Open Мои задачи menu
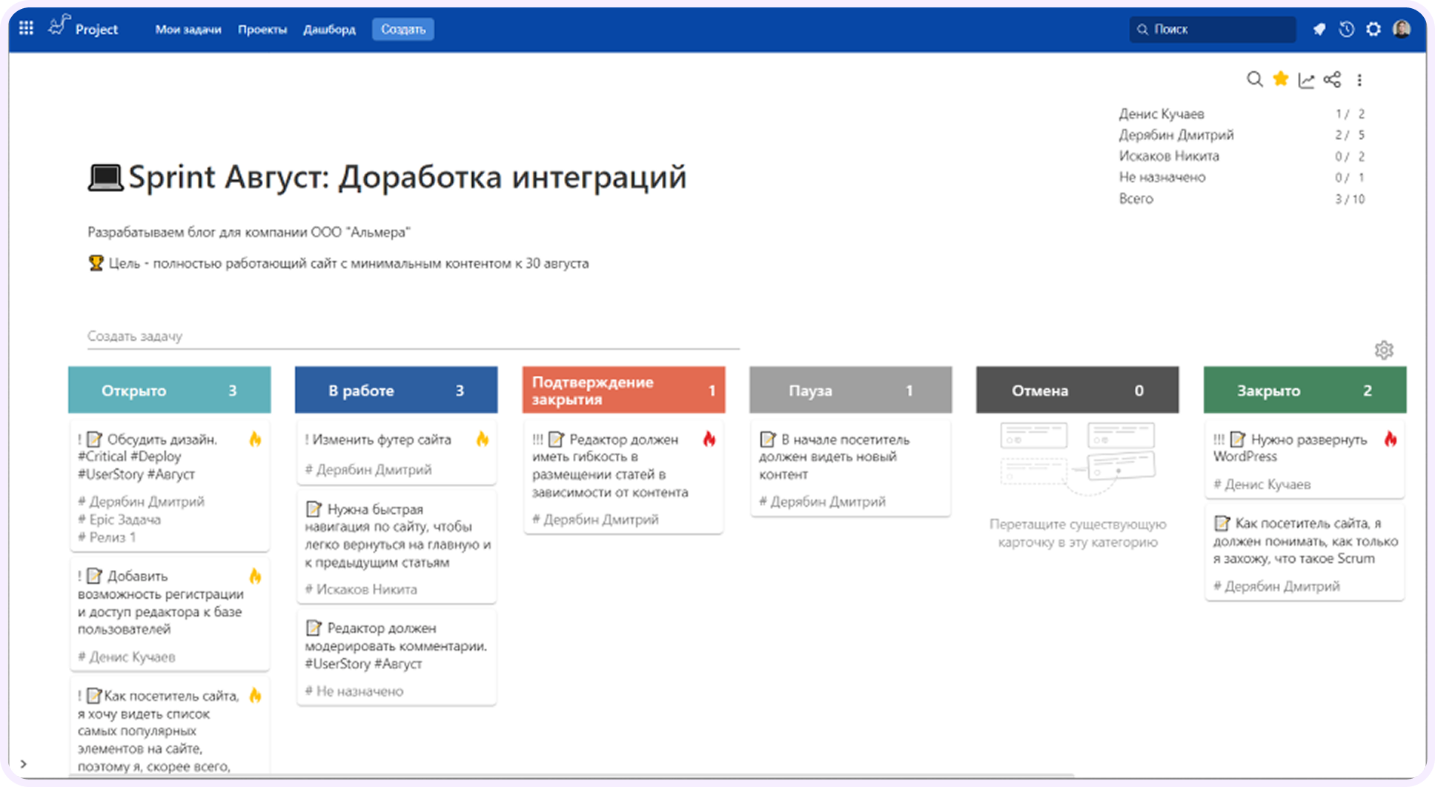The image size is (1435, 787). click(x=188, y=30)
